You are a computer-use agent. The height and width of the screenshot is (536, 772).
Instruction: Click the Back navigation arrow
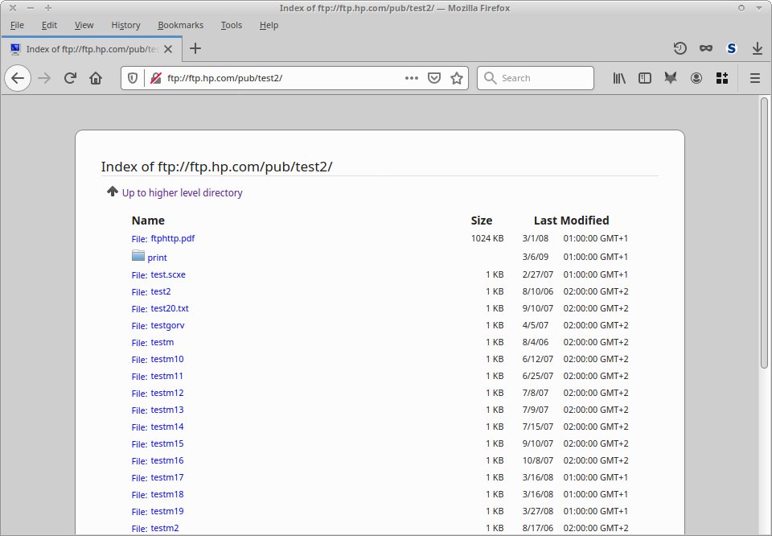tap(18, 78)
